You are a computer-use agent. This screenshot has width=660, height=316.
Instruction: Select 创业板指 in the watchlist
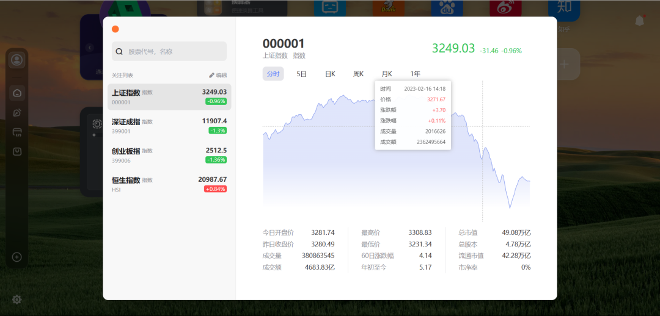point(169,155)
